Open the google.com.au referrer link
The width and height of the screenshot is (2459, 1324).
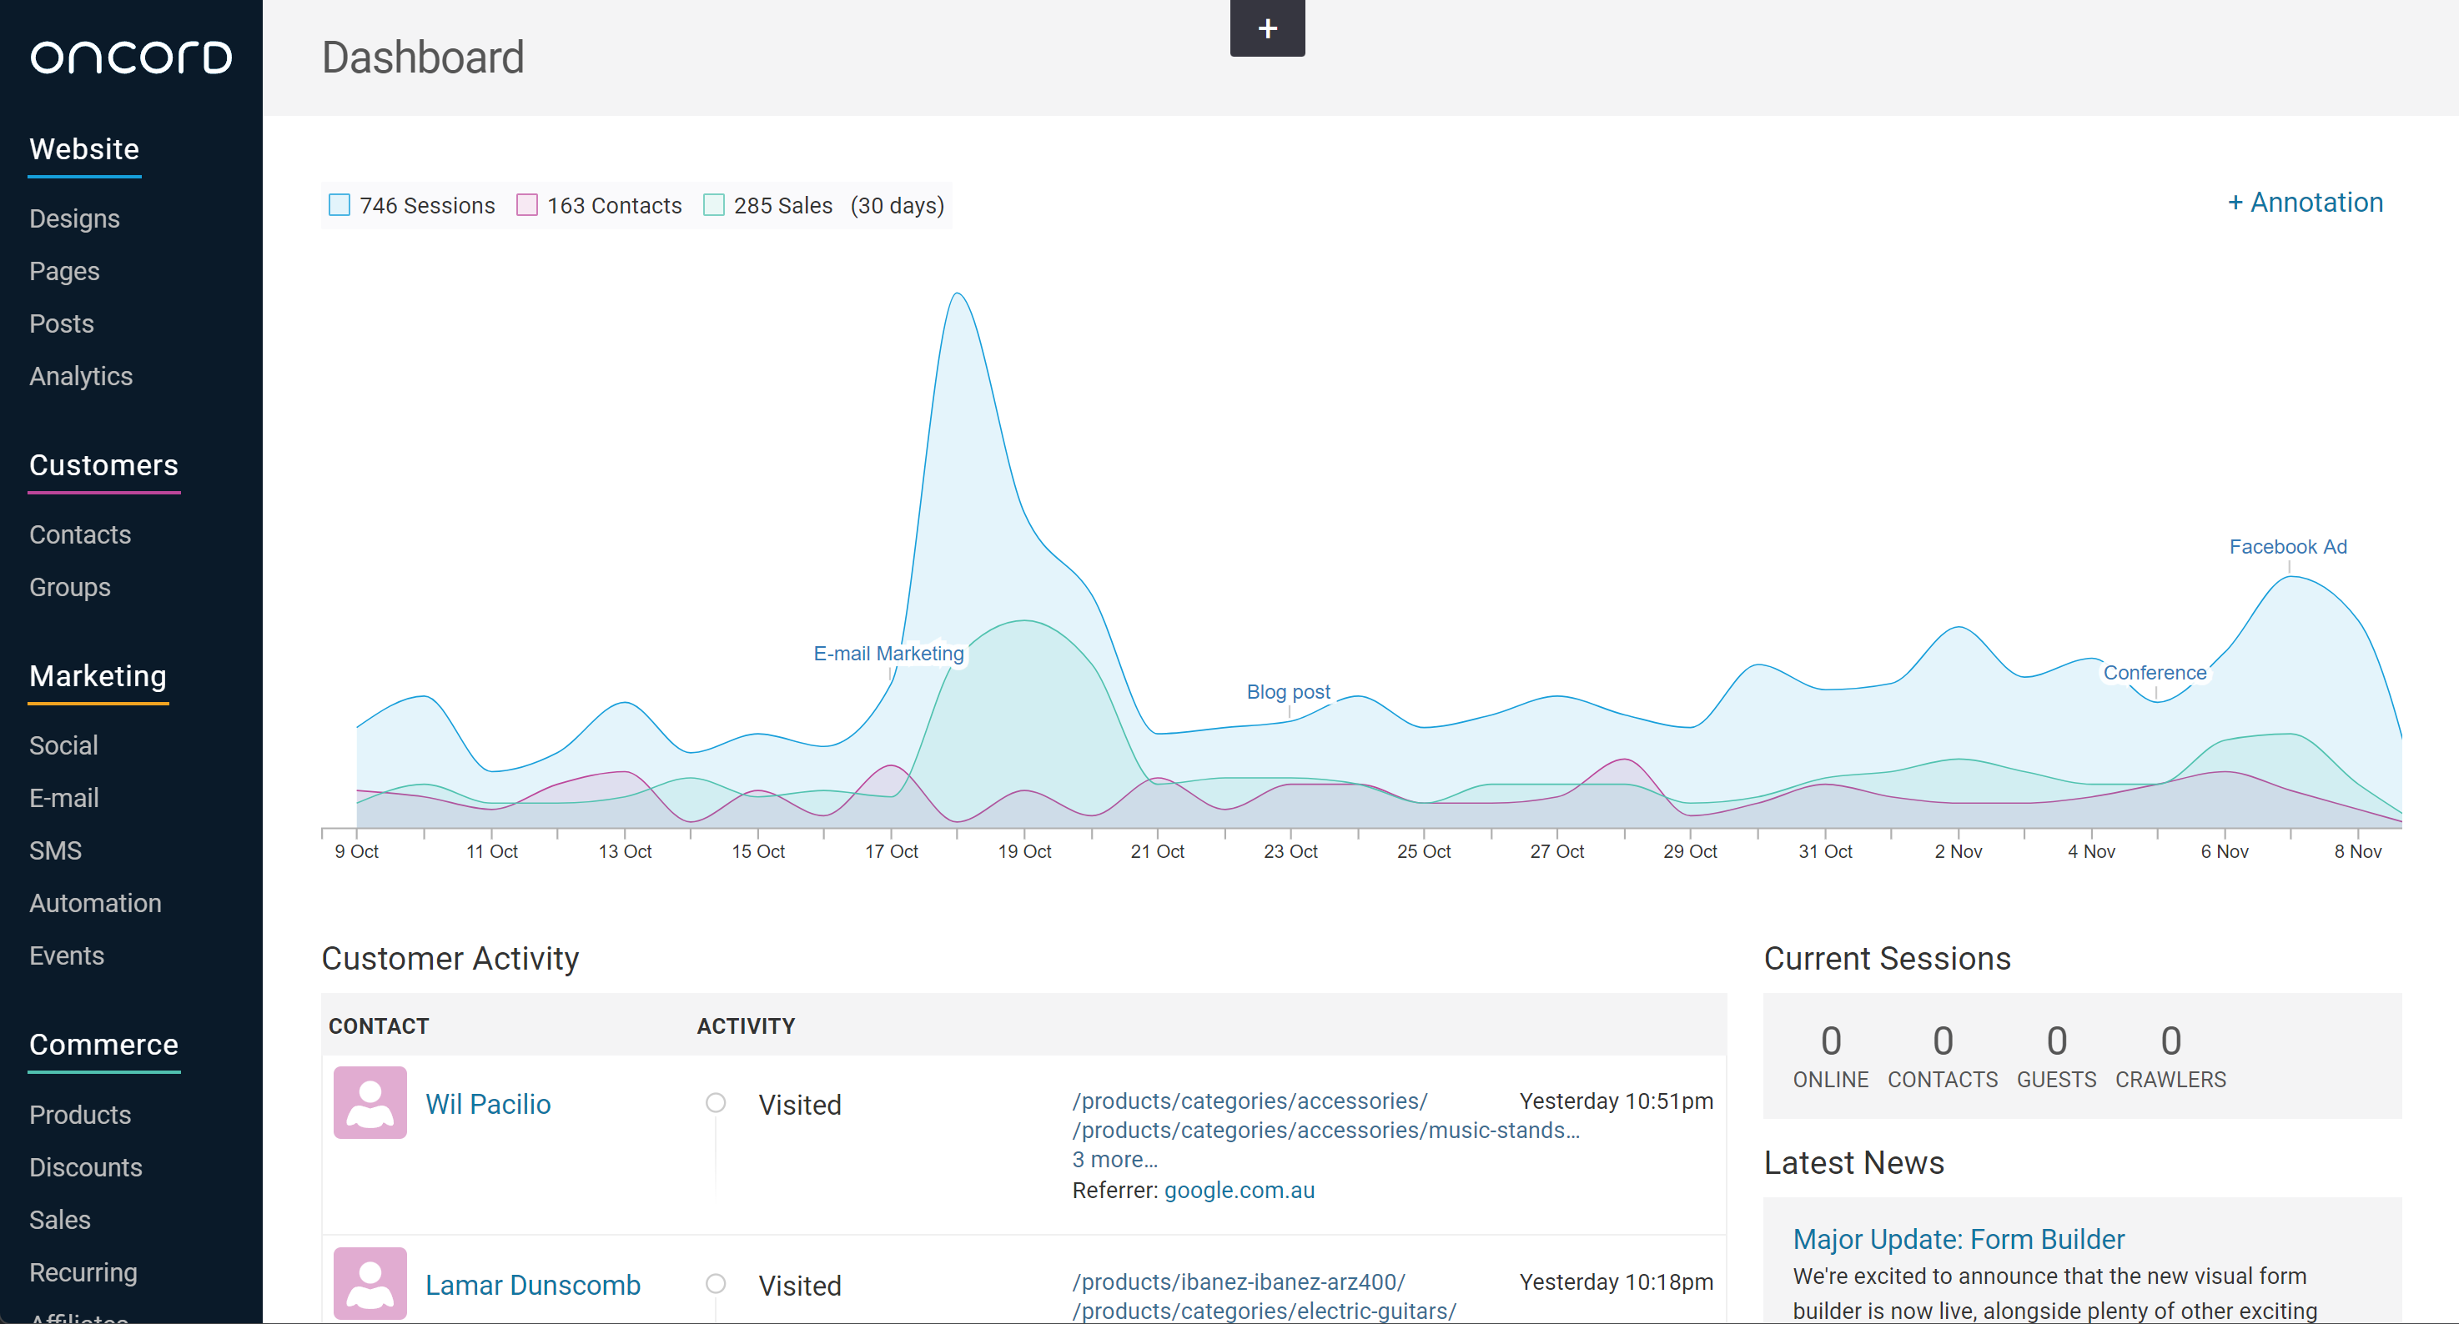tap(1238, 1191)
